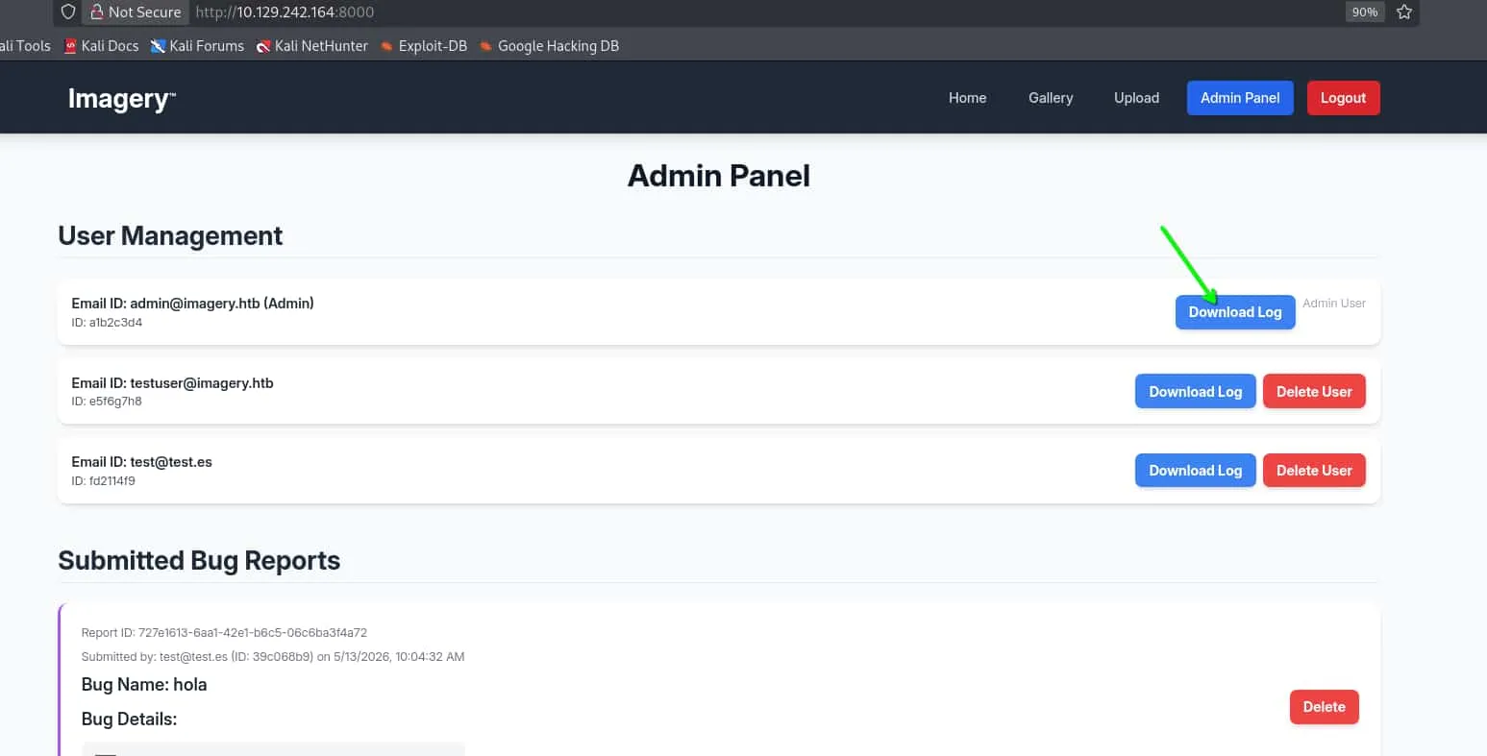Click the shield tracking protection icon

point(67,12)
